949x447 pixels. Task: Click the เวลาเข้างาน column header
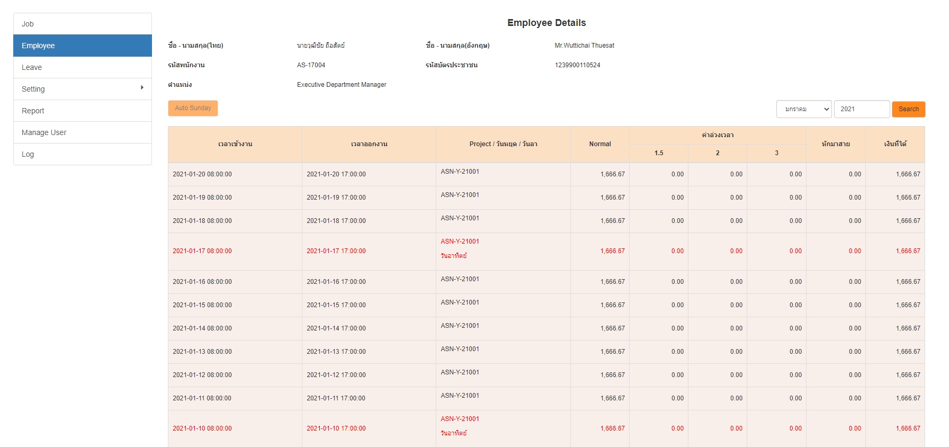coord(235,144)
